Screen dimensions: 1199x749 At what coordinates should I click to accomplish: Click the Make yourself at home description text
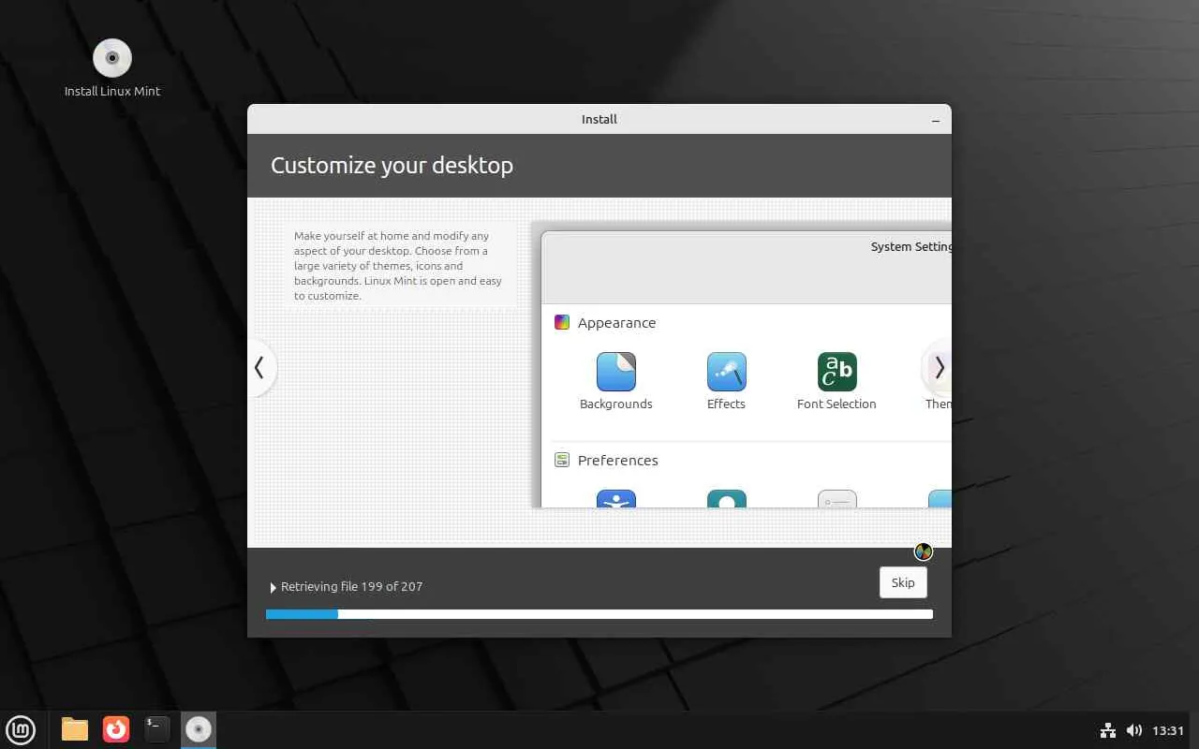pos(398,266)
